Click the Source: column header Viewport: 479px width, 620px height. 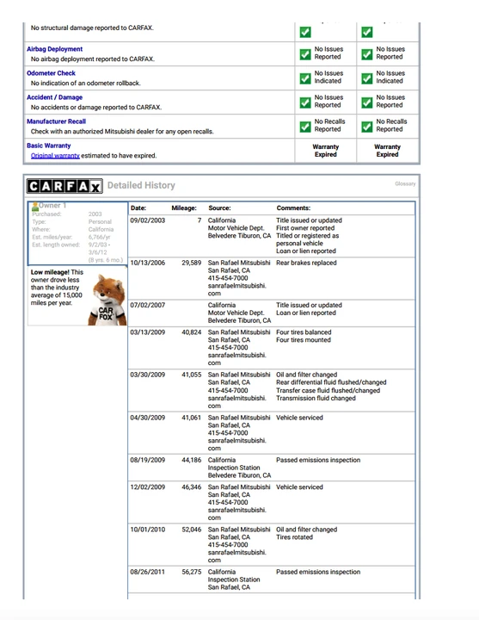point(219,208)
